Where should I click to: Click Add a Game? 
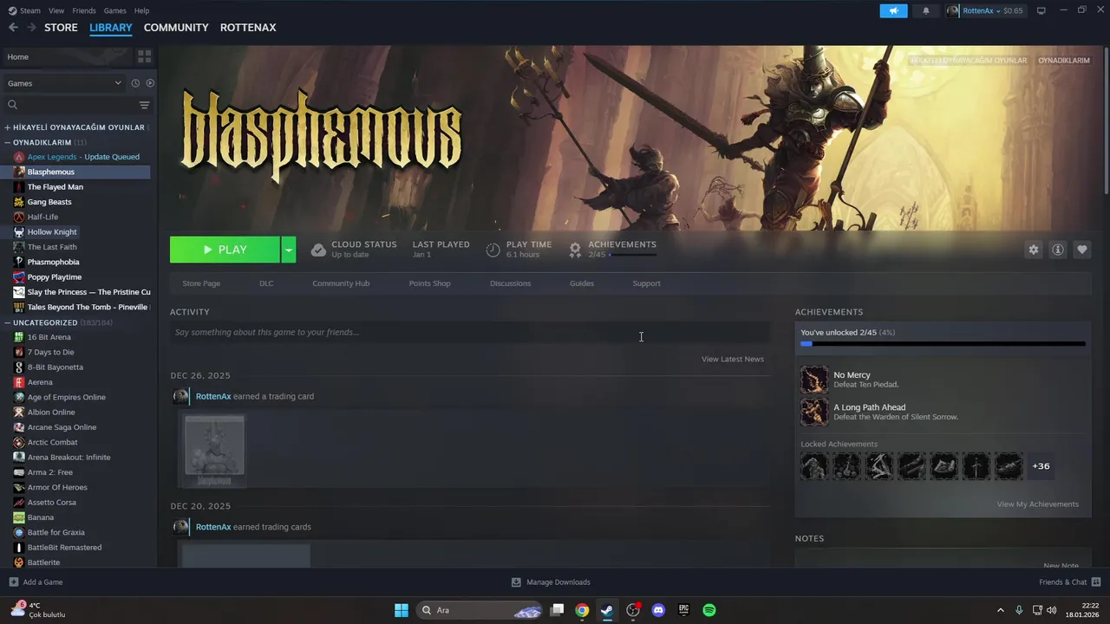36,582
